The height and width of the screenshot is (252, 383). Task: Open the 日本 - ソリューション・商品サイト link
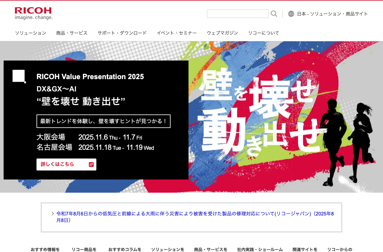coord(332,14)
